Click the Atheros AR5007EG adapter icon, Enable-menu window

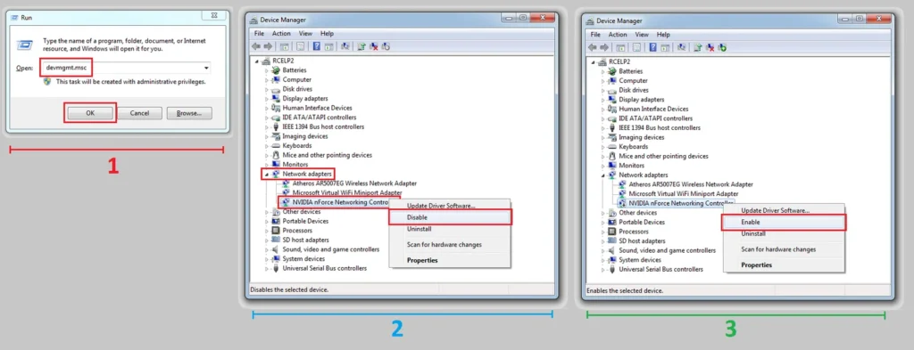tap(622, 184)
